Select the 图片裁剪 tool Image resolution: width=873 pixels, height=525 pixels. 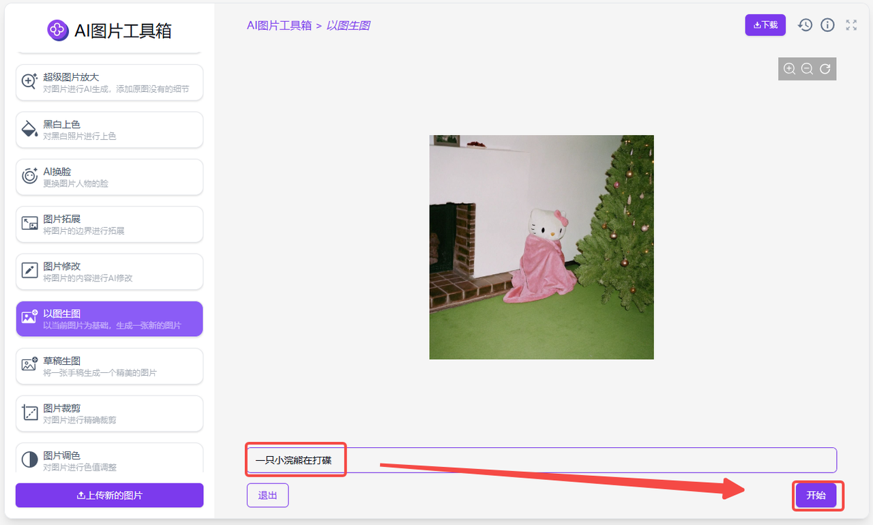coord(110,413)
